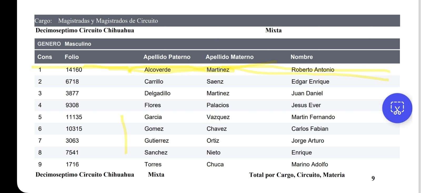Select the name Roberto Antonio
The image size is (421, 193).
[313, 70]
